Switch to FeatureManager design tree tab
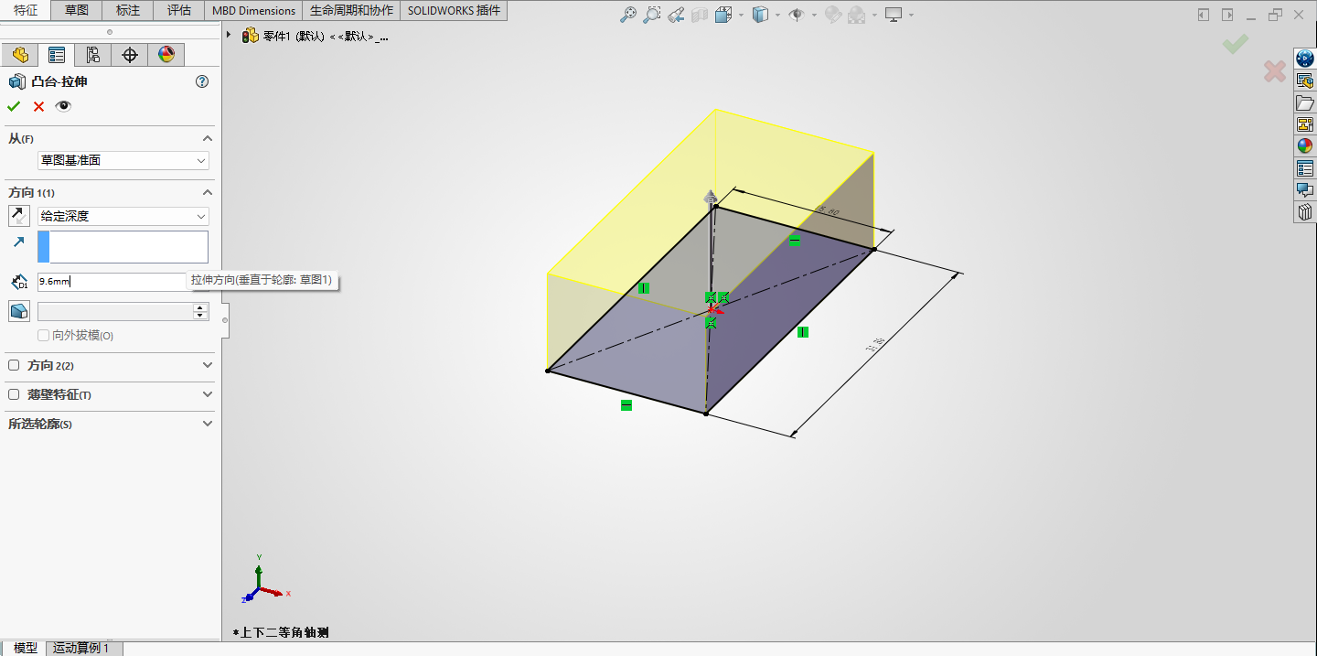1317x656 pixels. coord(20,55)
